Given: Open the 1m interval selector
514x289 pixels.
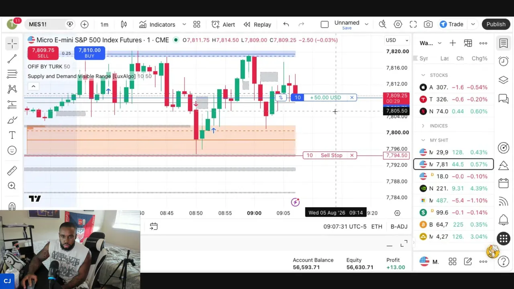Looking at the screenshot, I should 104,24.
